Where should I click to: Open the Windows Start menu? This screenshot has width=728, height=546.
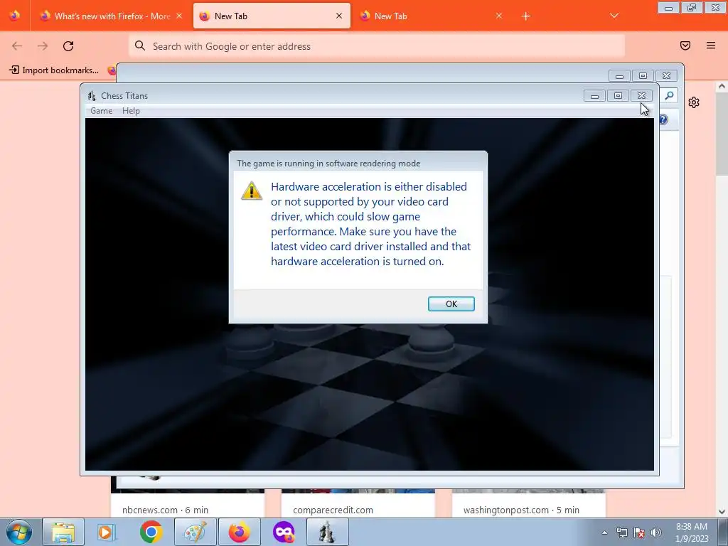19,532
